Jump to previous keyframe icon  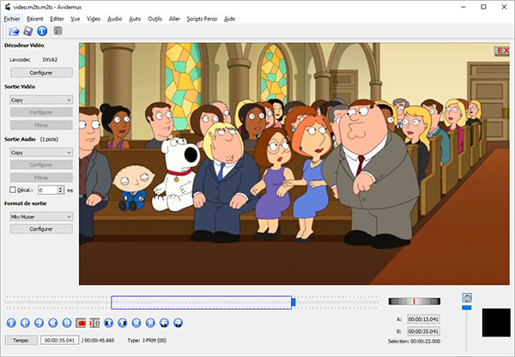[53, 323]
